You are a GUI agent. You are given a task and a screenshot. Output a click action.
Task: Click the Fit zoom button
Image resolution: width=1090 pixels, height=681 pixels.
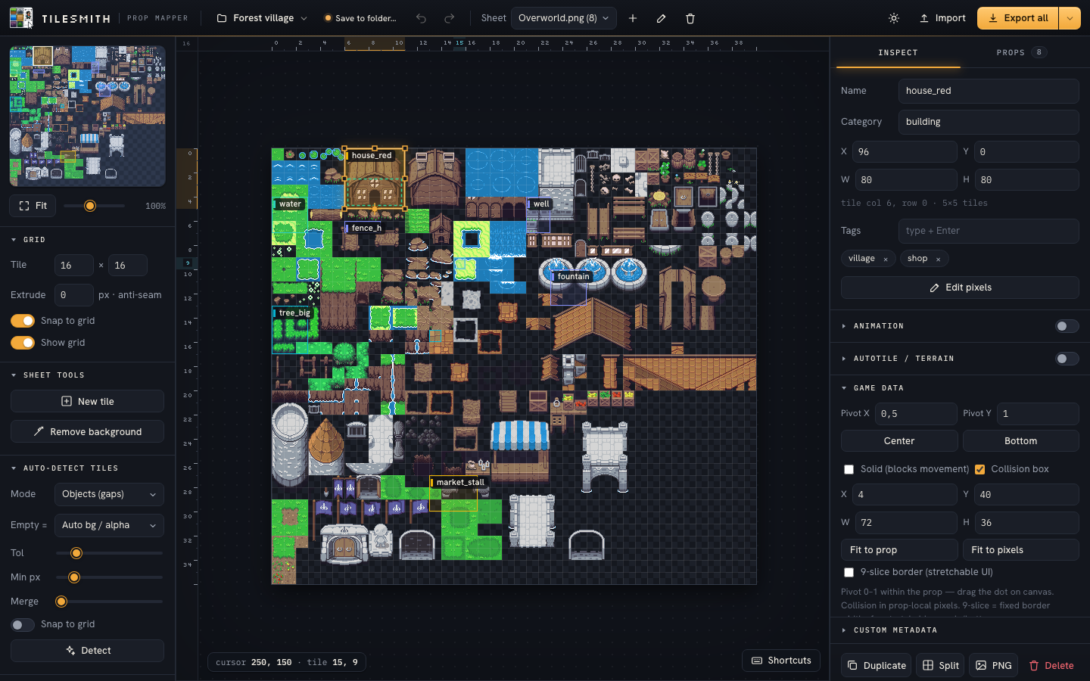click(x=33, y=206)
